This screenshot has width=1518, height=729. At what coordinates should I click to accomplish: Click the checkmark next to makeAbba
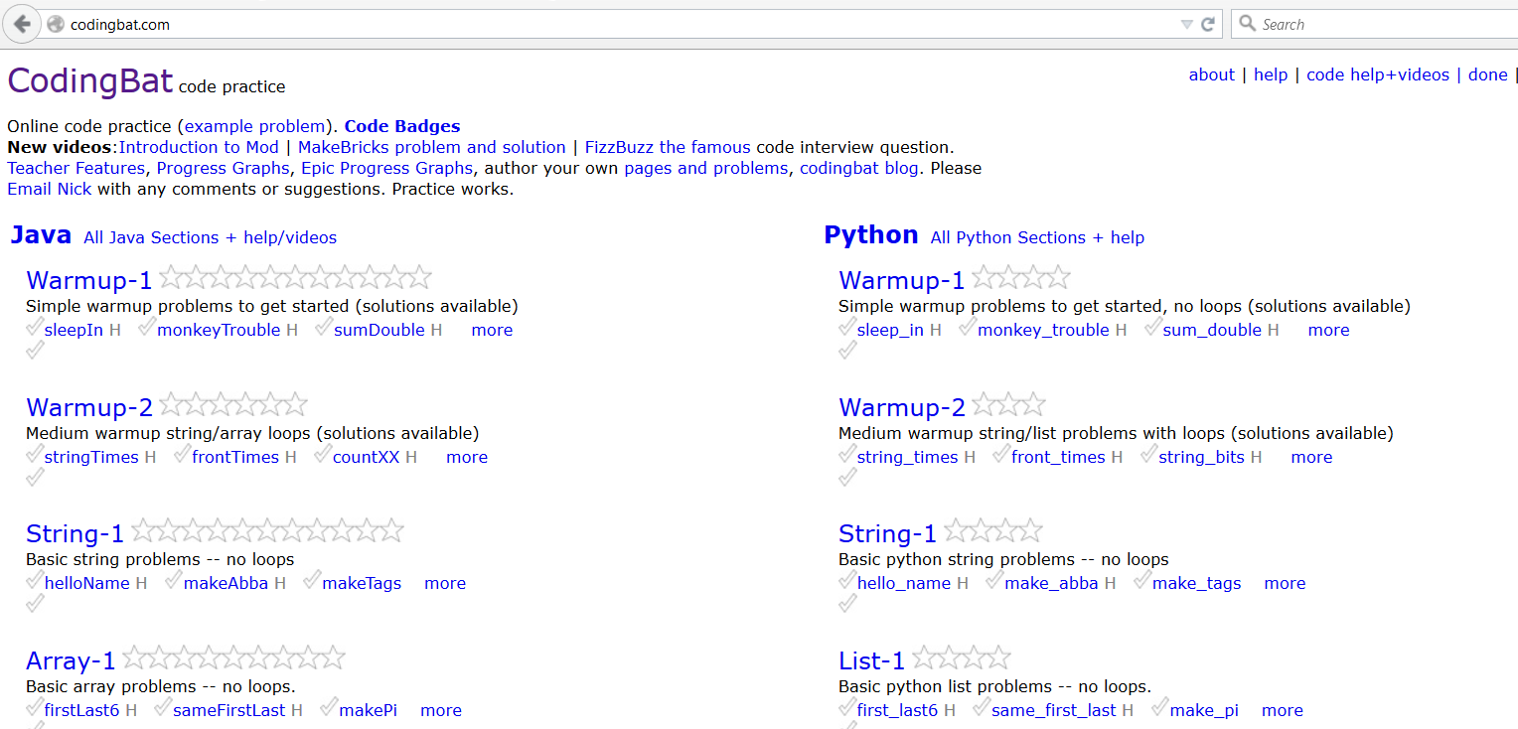(174, 581)
